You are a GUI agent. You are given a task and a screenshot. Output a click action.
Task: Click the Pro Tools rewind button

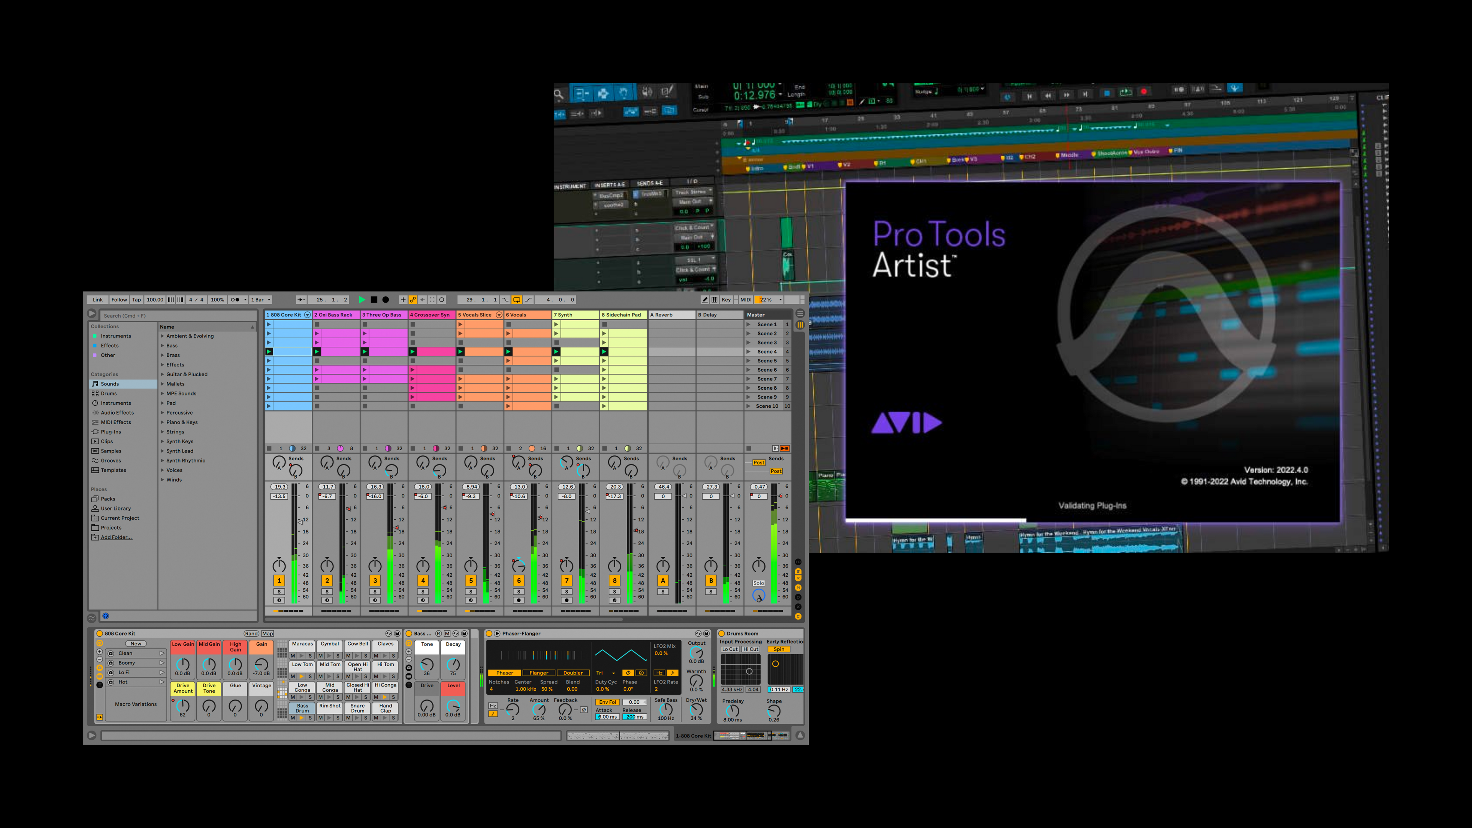(1048, 95)
